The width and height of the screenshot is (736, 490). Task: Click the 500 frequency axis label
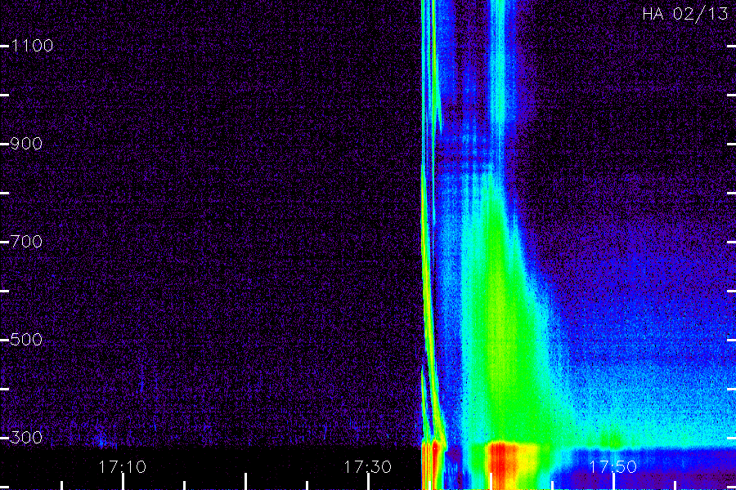(x=26, y=340)
